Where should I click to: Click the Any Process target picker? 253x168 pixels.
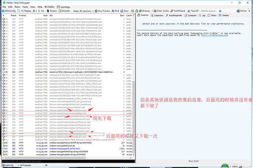coord(102,11)
